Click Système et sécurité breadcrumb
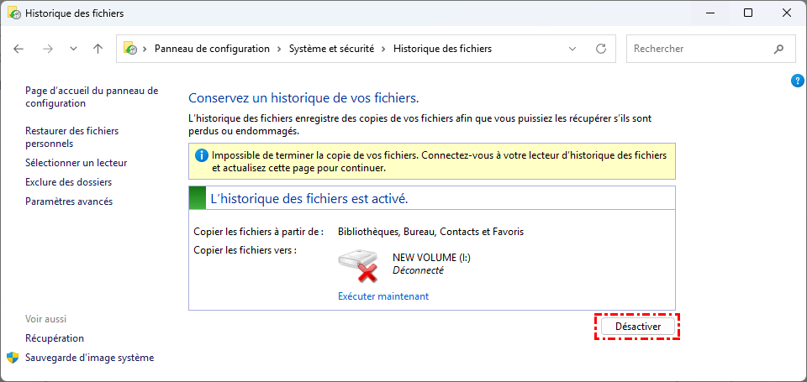 point(333,49)
